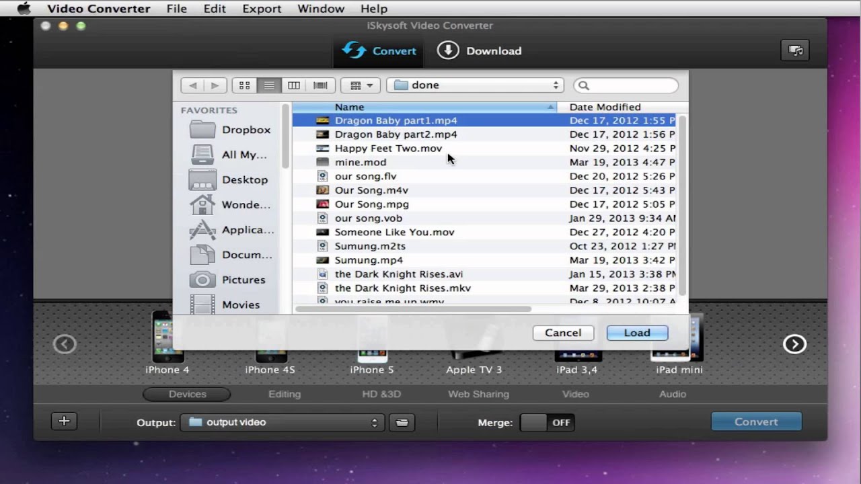This screenshot has width=861, height=484.
Task: Switch to the Devices category tab
Action: click(x=187, y=394)
